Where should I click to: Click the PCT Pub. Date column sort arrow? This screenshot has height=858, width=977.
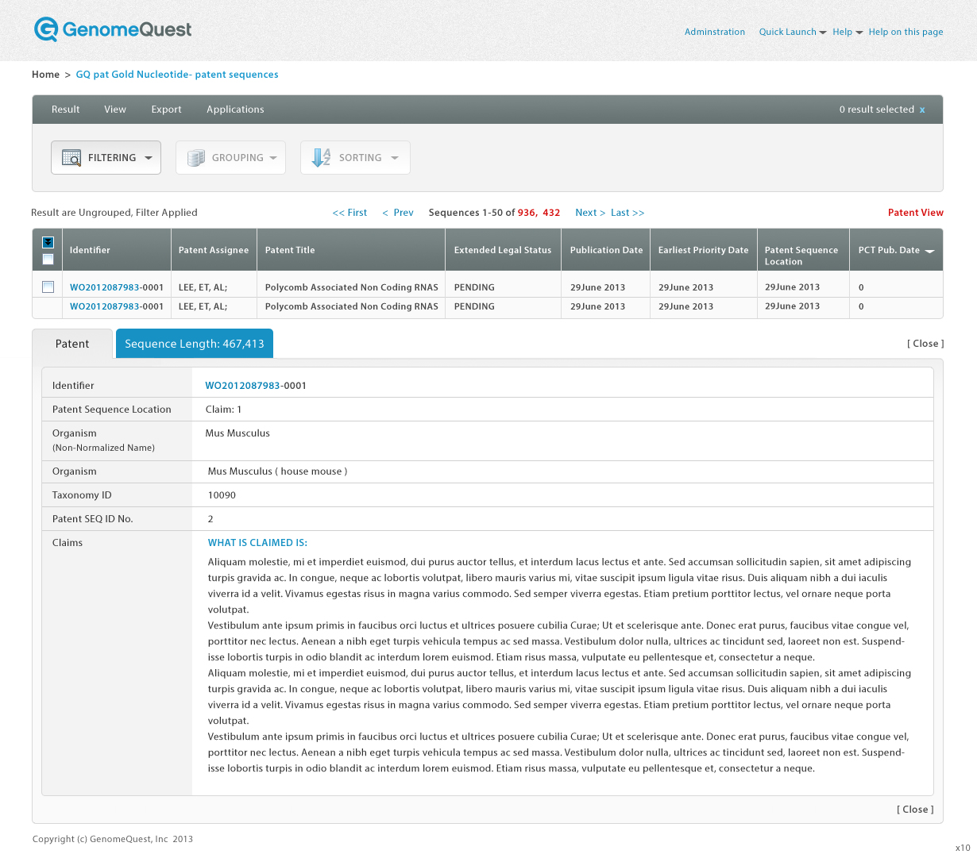coord(930,251)
